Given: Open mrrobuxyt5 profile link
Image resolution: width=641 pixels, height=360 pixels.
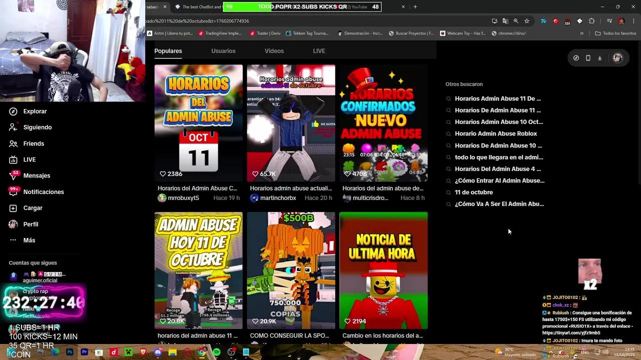Looking at the screenshot, I should pyautogui.click(x=183, y=198).
